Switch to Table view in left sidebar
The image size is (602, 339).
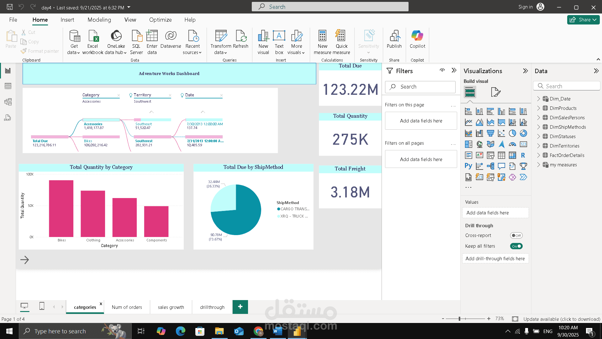(8, 86)
